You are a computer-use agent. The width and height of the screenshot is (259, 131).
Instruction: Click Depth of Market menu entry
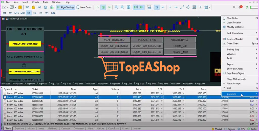tap(240, 39)
